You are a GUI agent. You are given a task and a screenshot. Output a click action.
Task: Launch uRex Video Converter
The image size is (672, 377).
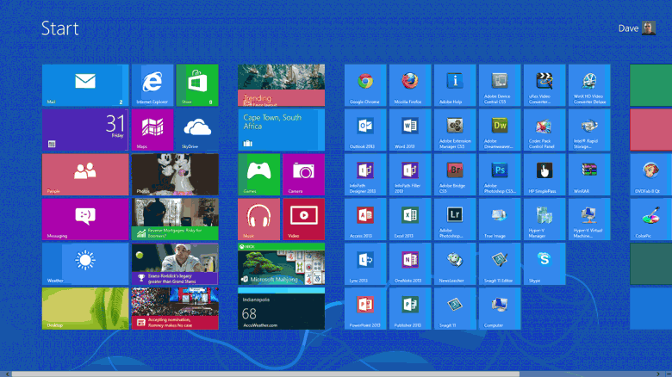(x=544, y=85)
